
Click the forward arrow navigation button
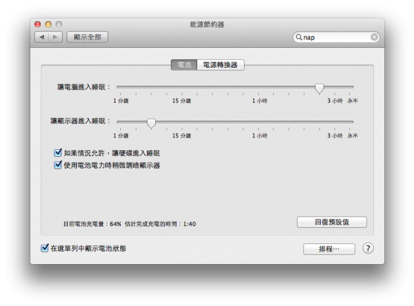(x=56, y=37)
